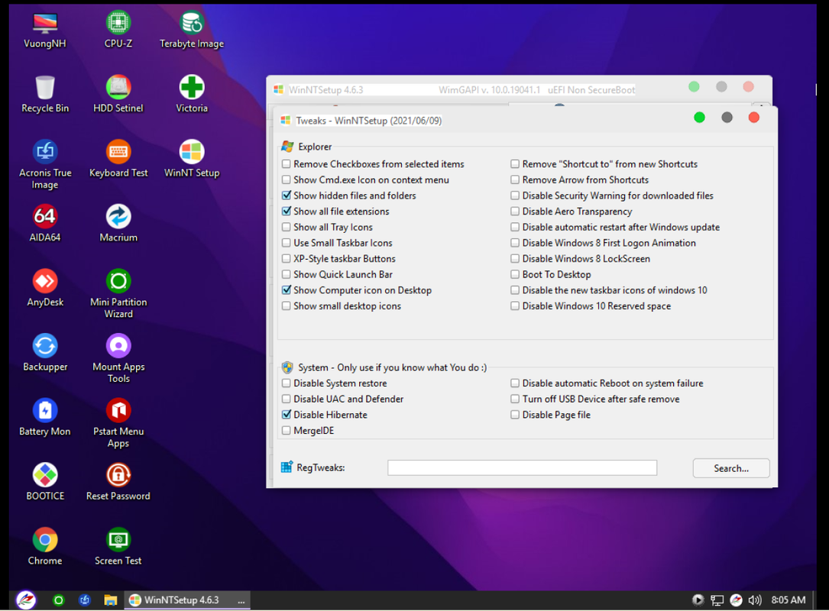Image resolution: width=829 pixels, height=611 pixels.
Task: Click the Search... button for RegTweaks
Action: coord(731,468)
